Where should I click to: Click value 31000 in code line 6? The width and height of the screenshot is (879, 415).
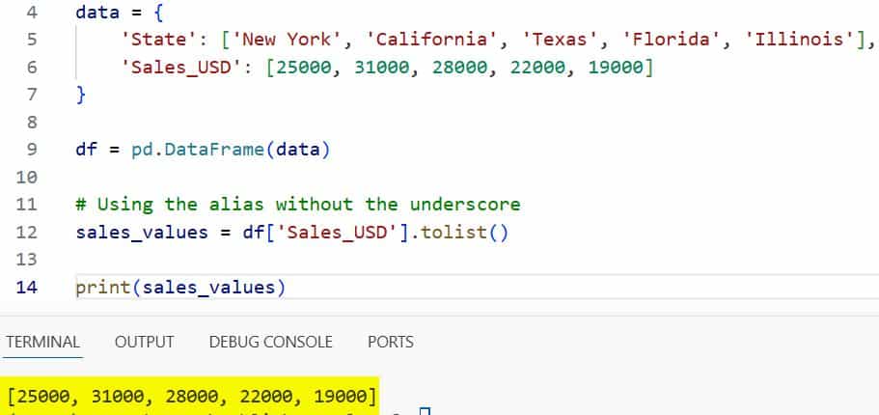[382, 68]
